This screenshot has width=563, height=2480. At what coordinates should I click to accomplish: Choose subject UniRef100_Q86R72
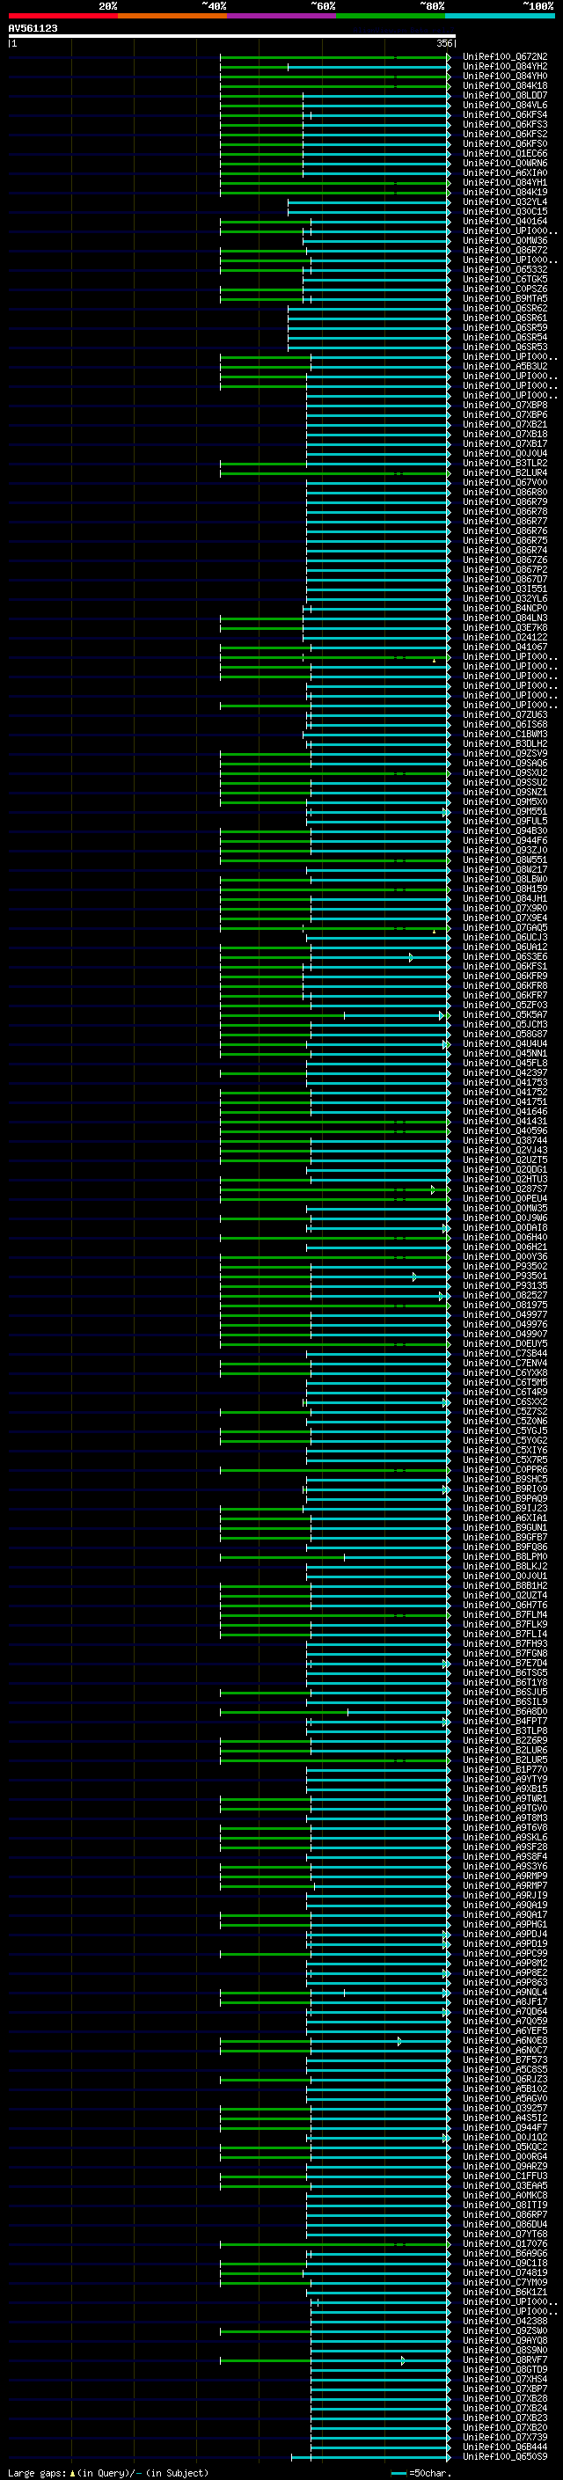(505, 251)
